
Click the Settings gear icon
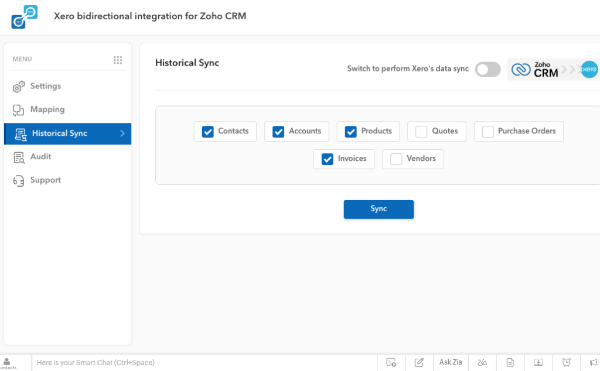click(x=18, y=87)
